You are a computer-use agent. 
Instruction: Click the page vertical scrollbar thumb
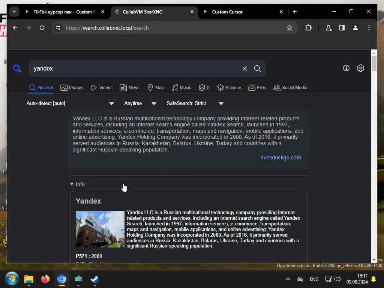374,64
